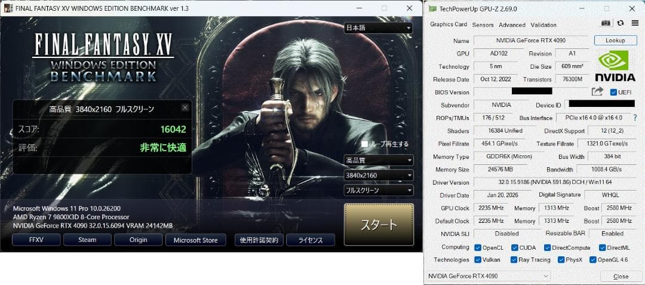Click the NVIDIA SLI Disabled value
The image size is (645, 285).
(x=507, y=233)
